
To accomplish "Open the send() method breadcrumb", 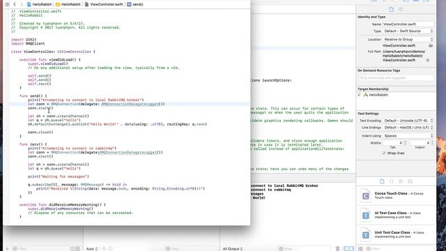I will 135,4.
